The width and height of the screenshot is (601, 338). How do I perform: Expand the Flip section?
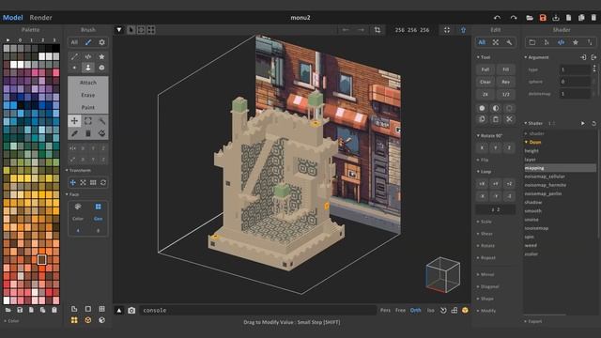pyautogui.click(x=483, y=160)
